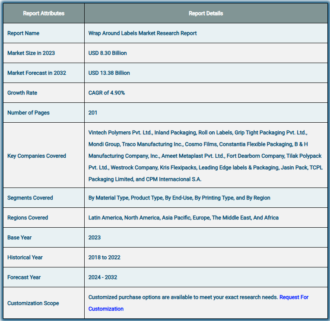Click the Report Details column header
The width and height of the screenshot is (330, 321).
206,13
